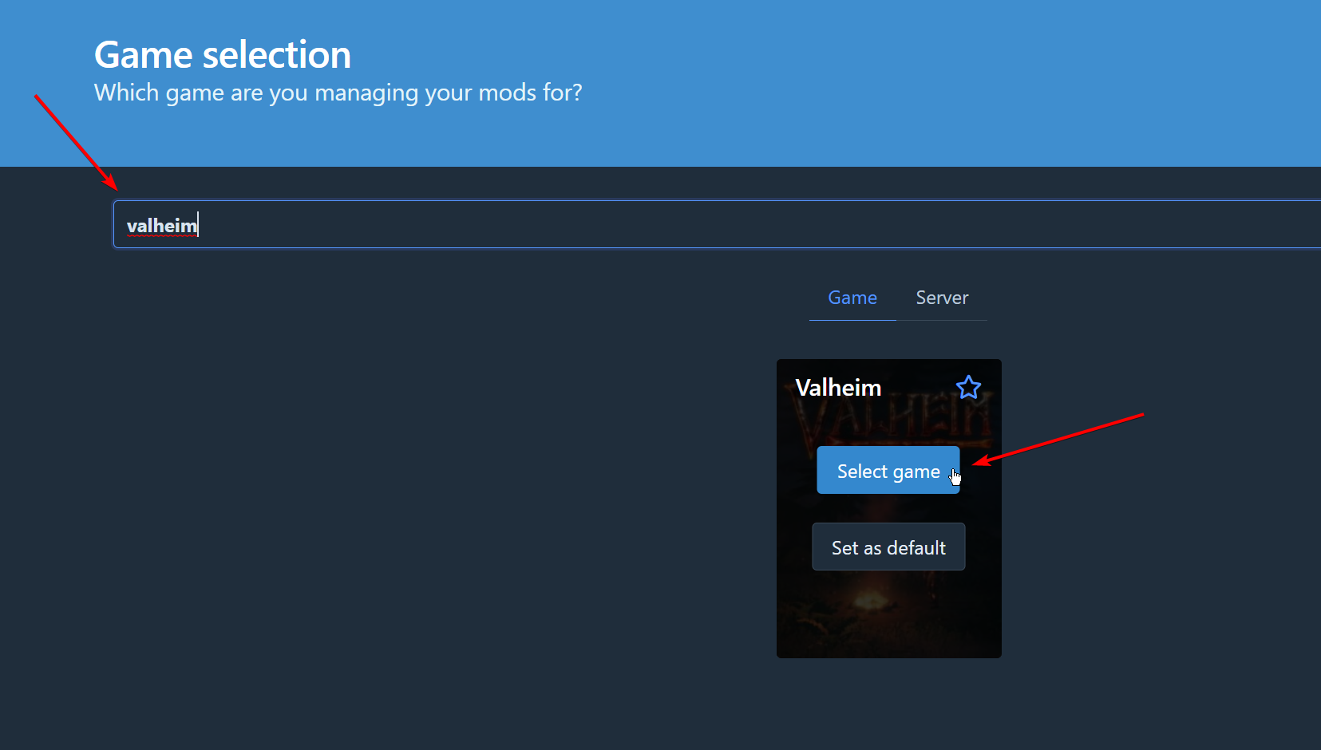Click the word valheim in search box
Image resolution: width=1321 pixels, height=750 pixels.
click(x=162, y=226)
